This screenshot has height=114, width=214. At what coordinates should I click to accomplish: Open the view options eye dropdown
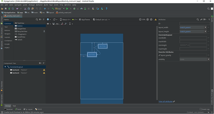tap(49, 24)
